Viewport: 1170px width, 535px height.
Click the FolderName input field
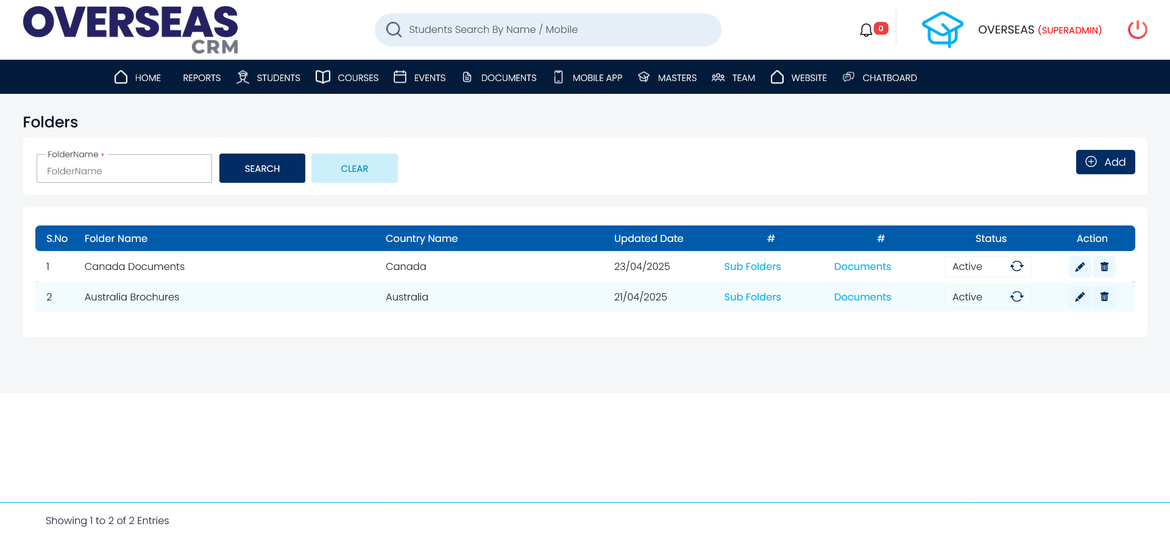[124, 171]
